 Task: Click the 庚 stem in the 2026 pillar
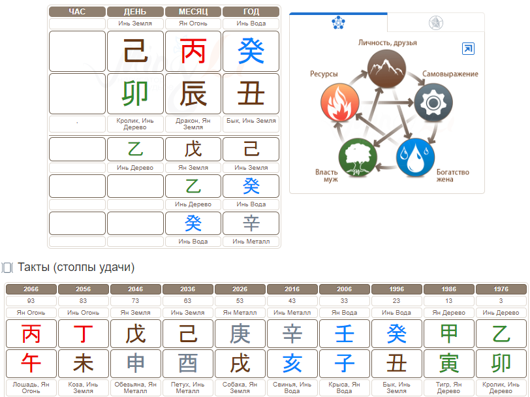coord(240,334)
